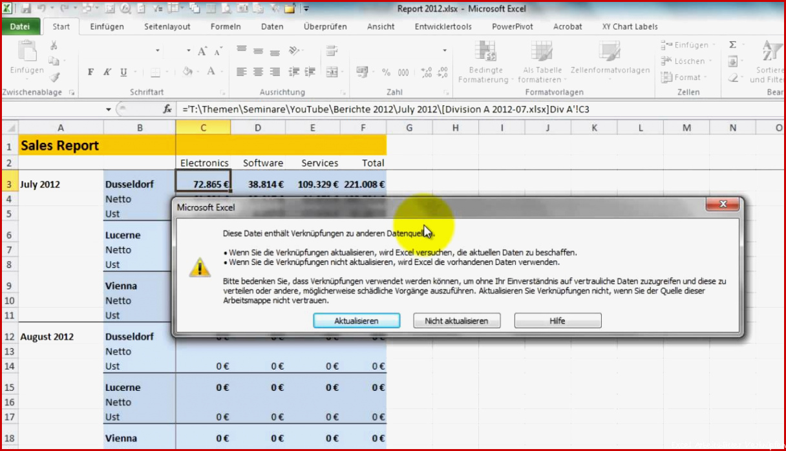Click in the formula bar text
Screen dimensions: 786x451
(386, 110)
